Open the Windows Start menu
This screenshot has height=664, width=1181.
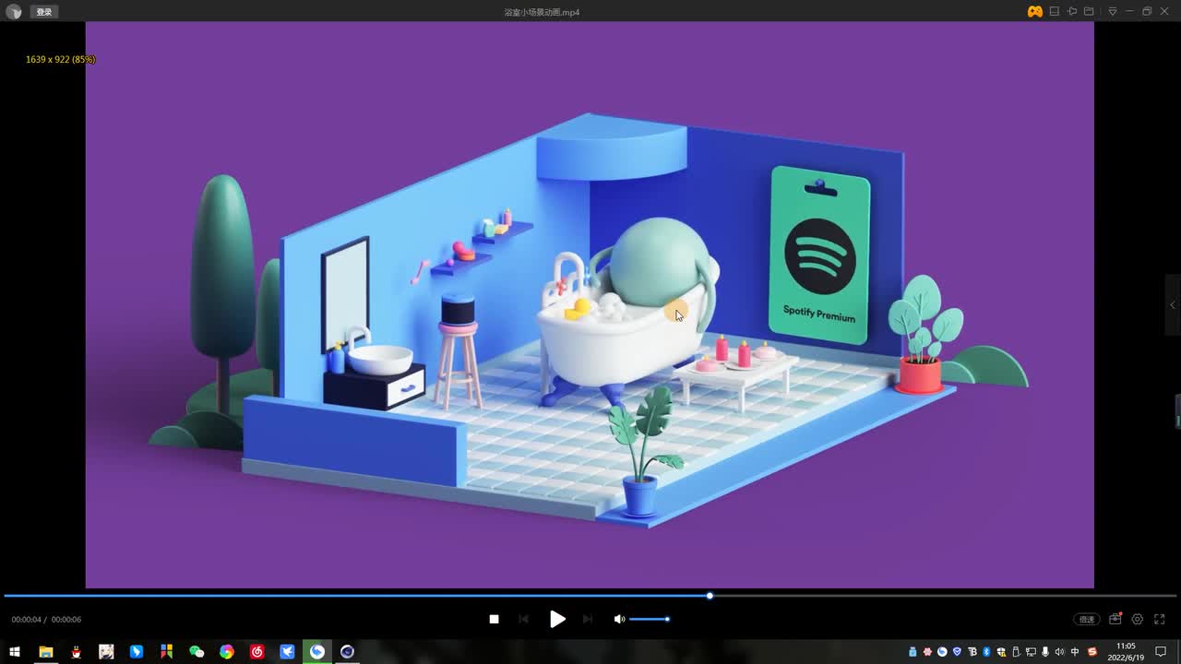tap(15, 652)
